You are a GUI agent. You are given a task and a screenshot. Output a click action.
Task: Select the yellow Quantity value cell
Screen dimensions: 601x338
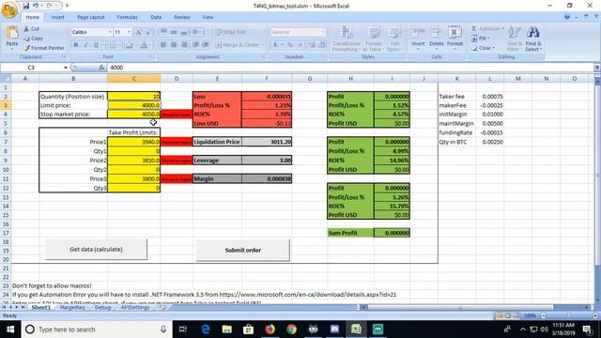tap(133, 96)
